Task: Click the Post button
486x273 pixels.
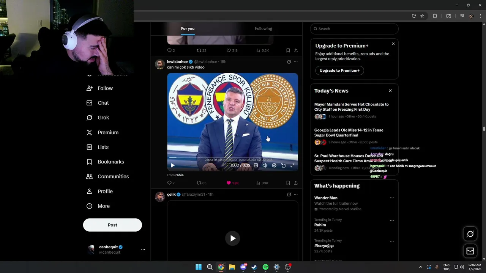Action: [x=112, y=225]
